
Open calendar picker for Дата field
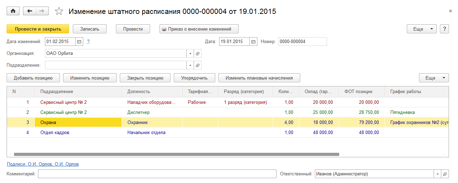pyautogui.click(x=254, y=42)
